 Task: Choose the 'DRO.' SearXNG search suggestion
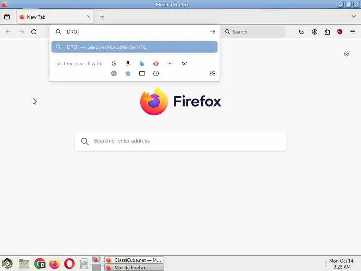(134, 47)
